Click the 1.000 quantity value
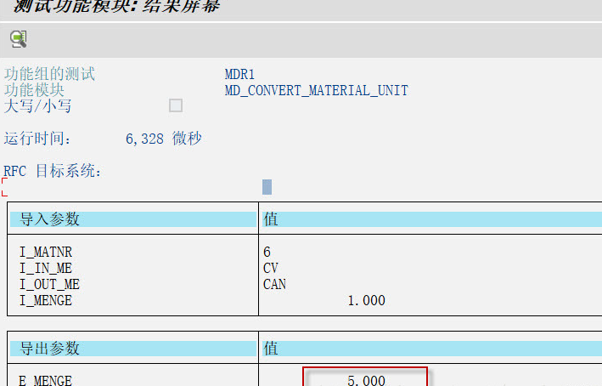 (x=366, y=300)
